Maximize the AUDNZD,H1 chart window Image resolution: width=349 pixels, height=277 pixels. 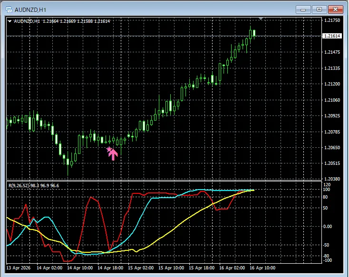(319, 9)
